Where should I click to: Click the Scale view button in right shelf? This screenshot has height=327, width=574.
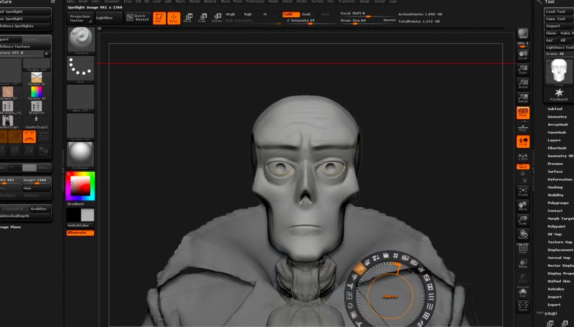point(523,220)
